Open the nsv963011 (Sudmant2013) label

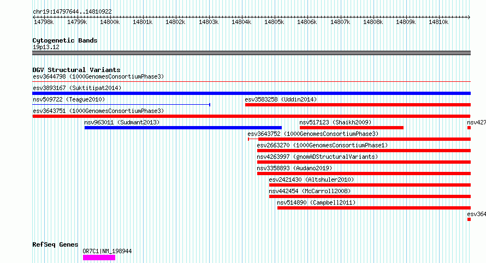(122, 122)
